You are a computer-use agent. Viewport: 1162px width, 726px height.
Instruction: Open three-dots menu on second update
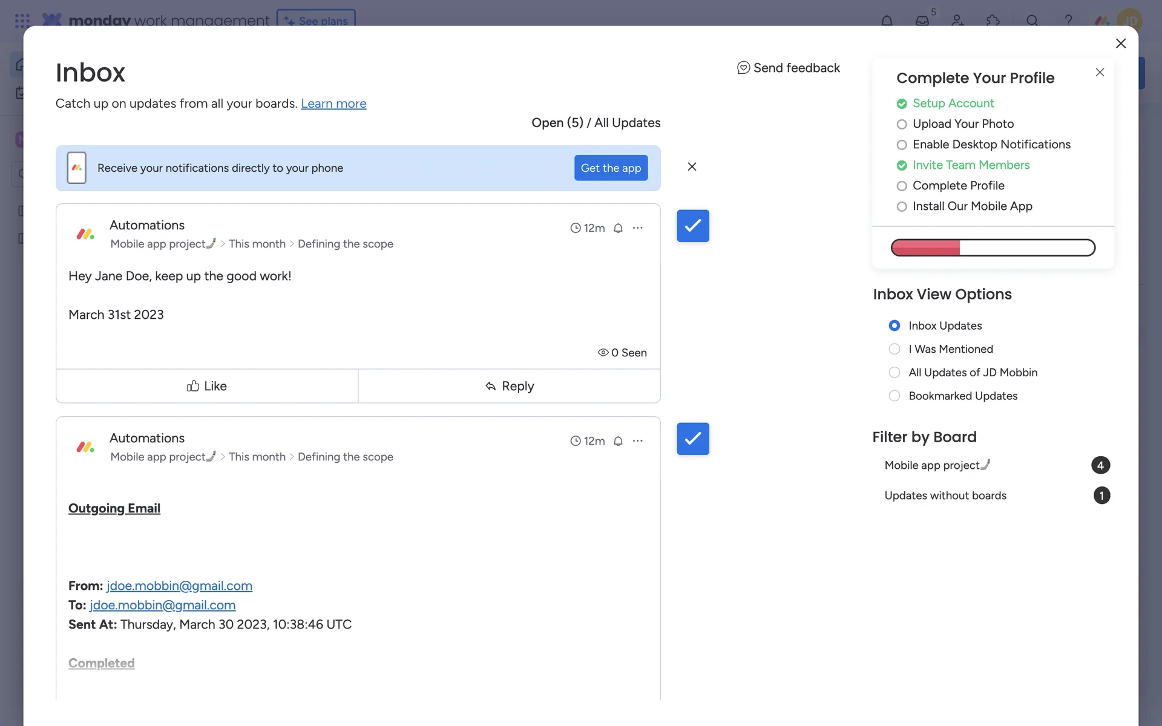tap(637, 441)
